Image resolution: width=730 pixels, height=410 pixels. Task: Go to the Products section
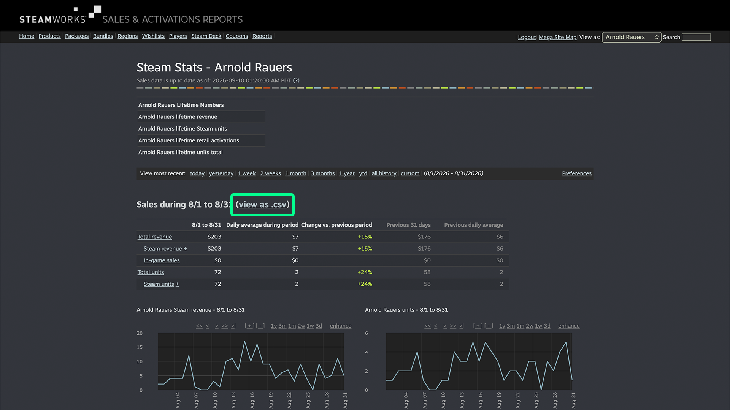pos(49,36)
